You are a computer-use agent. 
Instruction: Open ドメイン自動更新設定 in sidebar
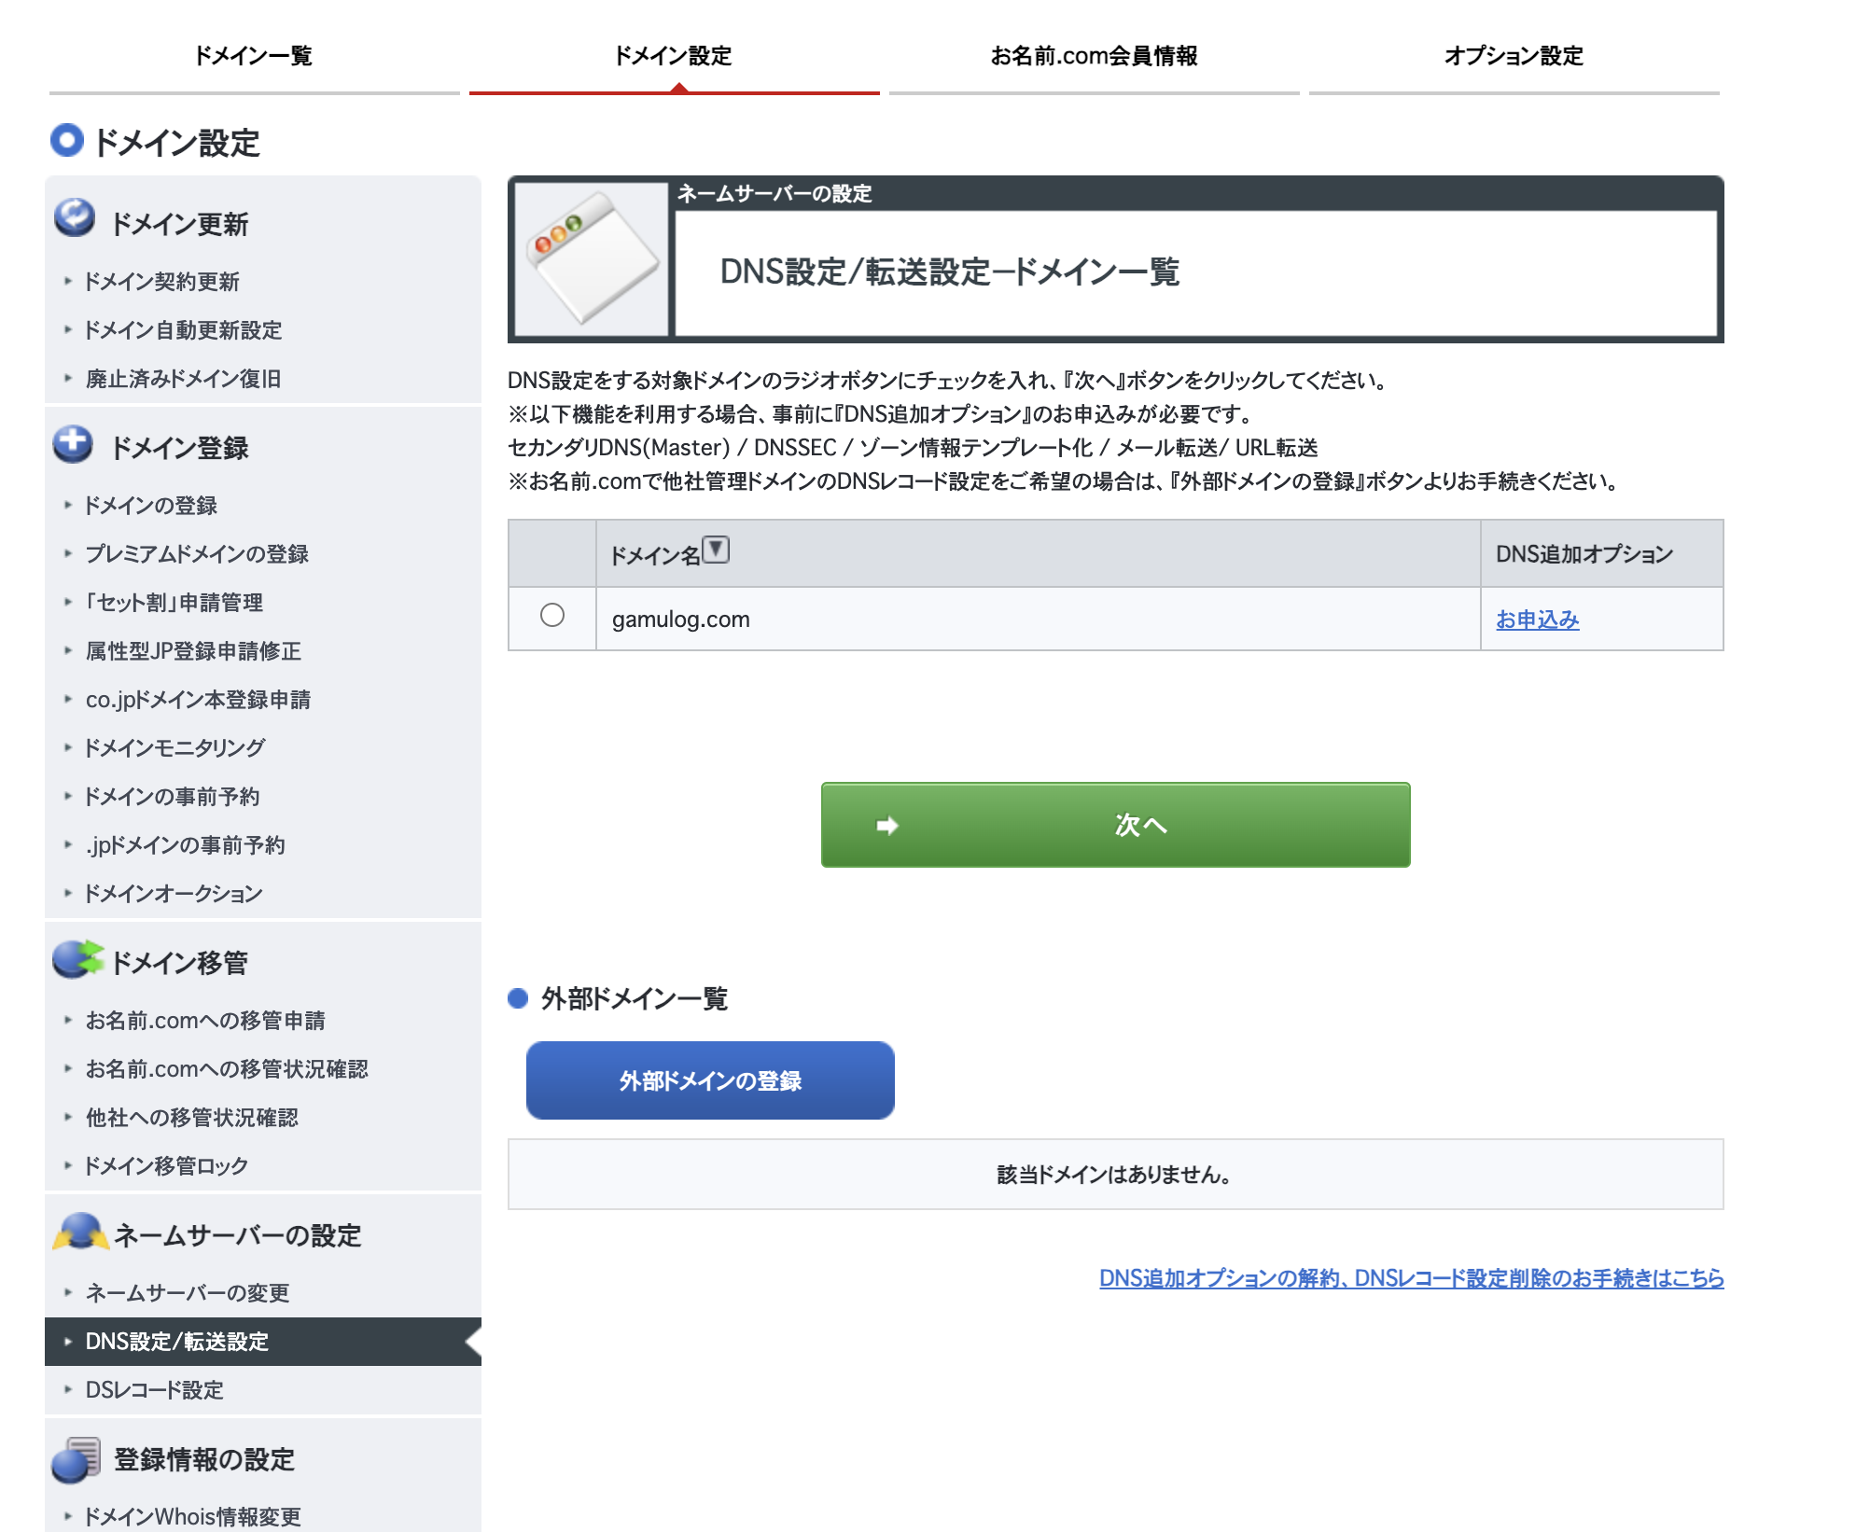[x=184, y=330]
